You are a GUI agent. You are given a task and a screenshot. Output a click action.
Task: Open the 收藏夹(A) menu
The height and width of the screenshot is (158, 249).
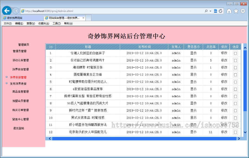tap(44, 24)
